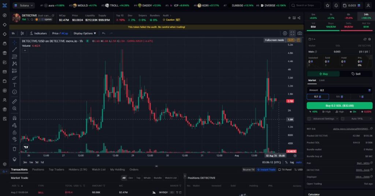Lock all drawing tools
Viewport: 375px width, 196px height.
point(15,132)
